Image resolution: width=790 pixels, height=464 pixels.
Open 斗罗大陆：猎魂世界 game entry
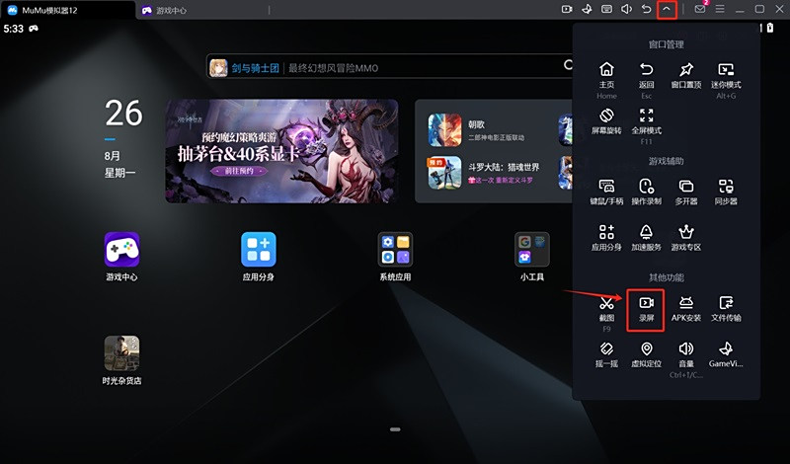pyautogui.click(x=484, y=173)
